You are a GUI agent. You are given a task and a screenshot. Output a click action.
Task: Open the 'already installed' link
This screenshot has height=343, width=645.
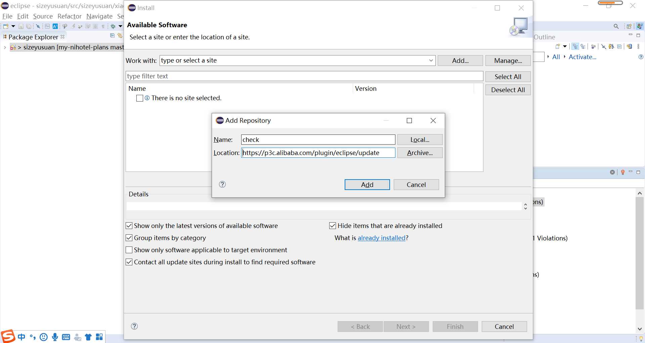pyautogui.click(x=382, y=238)
